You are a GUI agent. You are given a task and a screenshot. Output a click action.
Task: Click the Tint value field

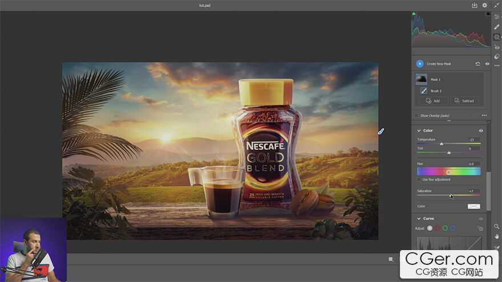coord(473,148)
